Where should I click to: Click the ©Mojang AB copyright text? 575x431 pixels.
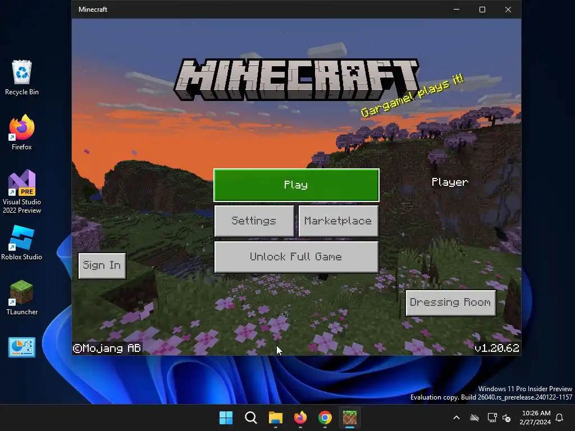[107, 348]
